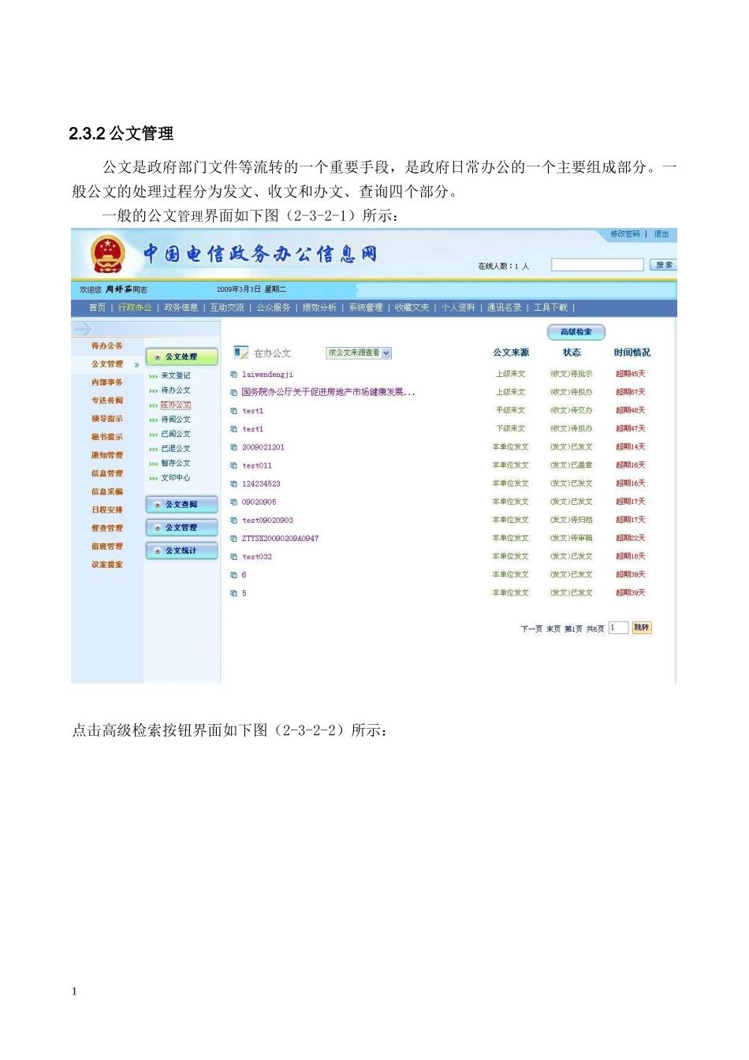The image size is (749, 1060).
Task: Open the 依公文来源查看 dropdown
Action: click(x=359, y=353)
